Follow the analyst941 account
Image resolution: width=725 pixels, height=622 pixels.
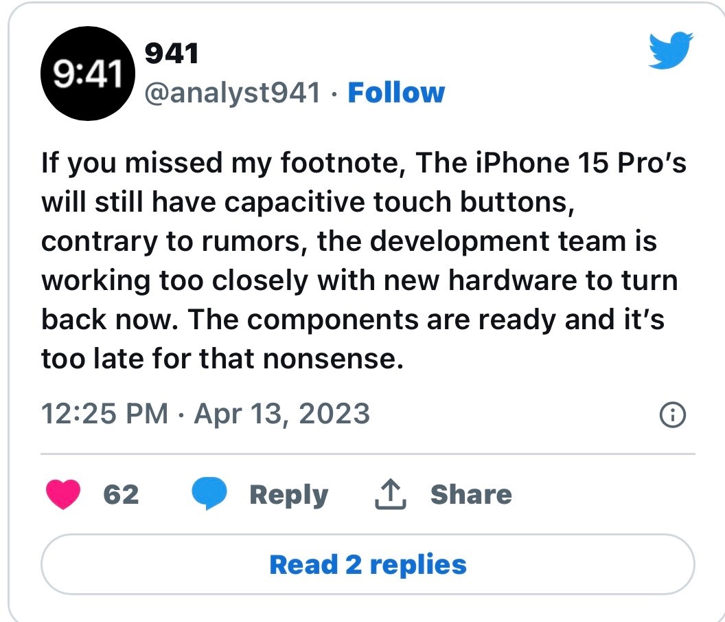tap(396, 93)
